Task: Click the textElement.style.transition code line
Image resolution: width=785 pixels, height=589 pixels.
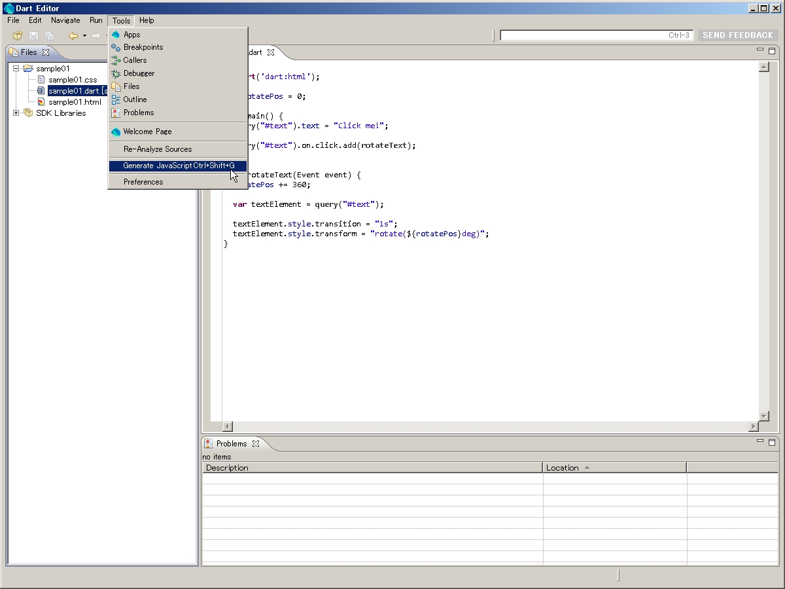Action: pyautogui.click(x=315, y=224)
